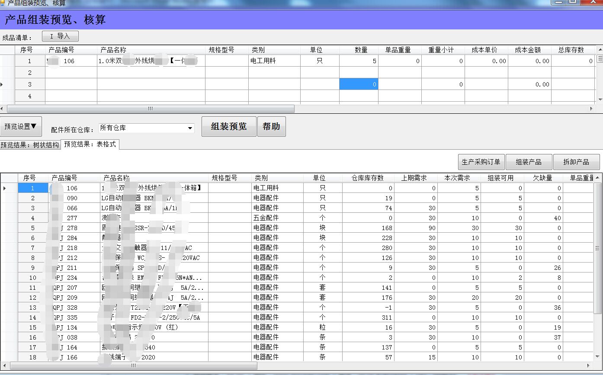This screenshot has width=603, height=375.
Task: Click the preview results grid horizontal scrollbar thumb
Action: 133,366
